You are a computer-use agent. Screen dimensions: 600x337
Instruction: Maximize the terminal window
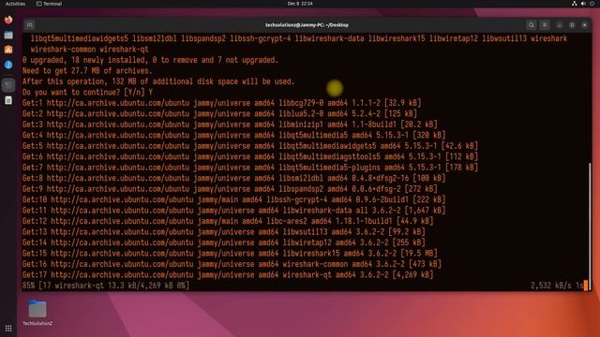572,25
